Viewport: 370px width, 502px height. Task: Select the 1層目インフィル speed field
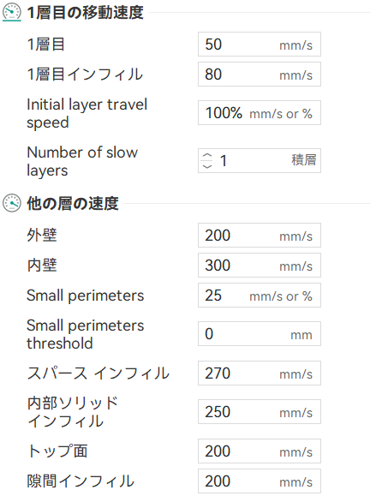(260, 75)
